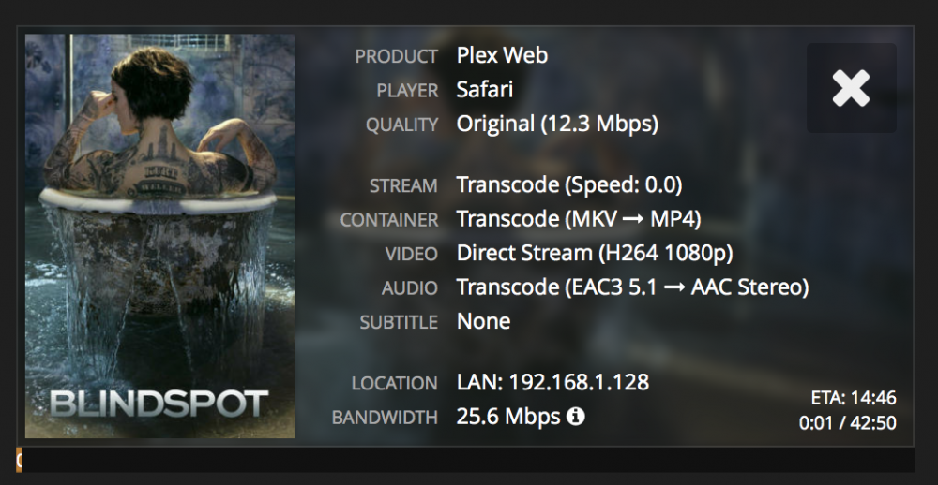The width and height of the screenshot is (938, 485).
Task: Click the QUALITY label
Action: click(402, 125)
